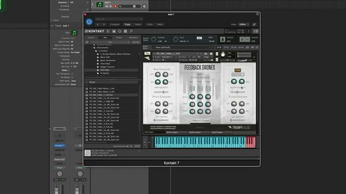Switch to the Libraries browser tab
The width and height of the screenshot is (346, 194).
(91, 38)
